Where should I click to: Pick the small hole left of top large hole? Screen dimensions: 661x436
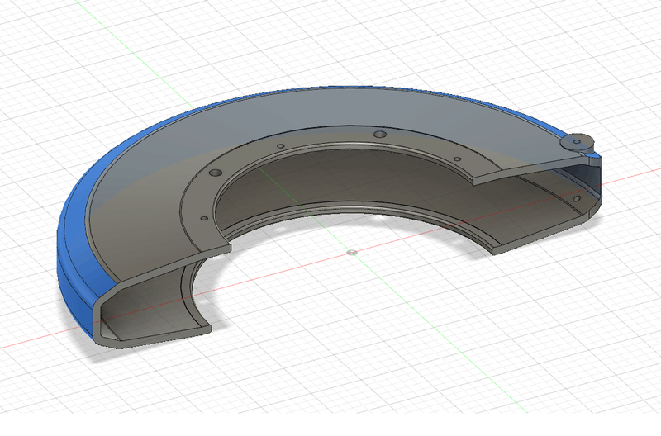point(280,148)
